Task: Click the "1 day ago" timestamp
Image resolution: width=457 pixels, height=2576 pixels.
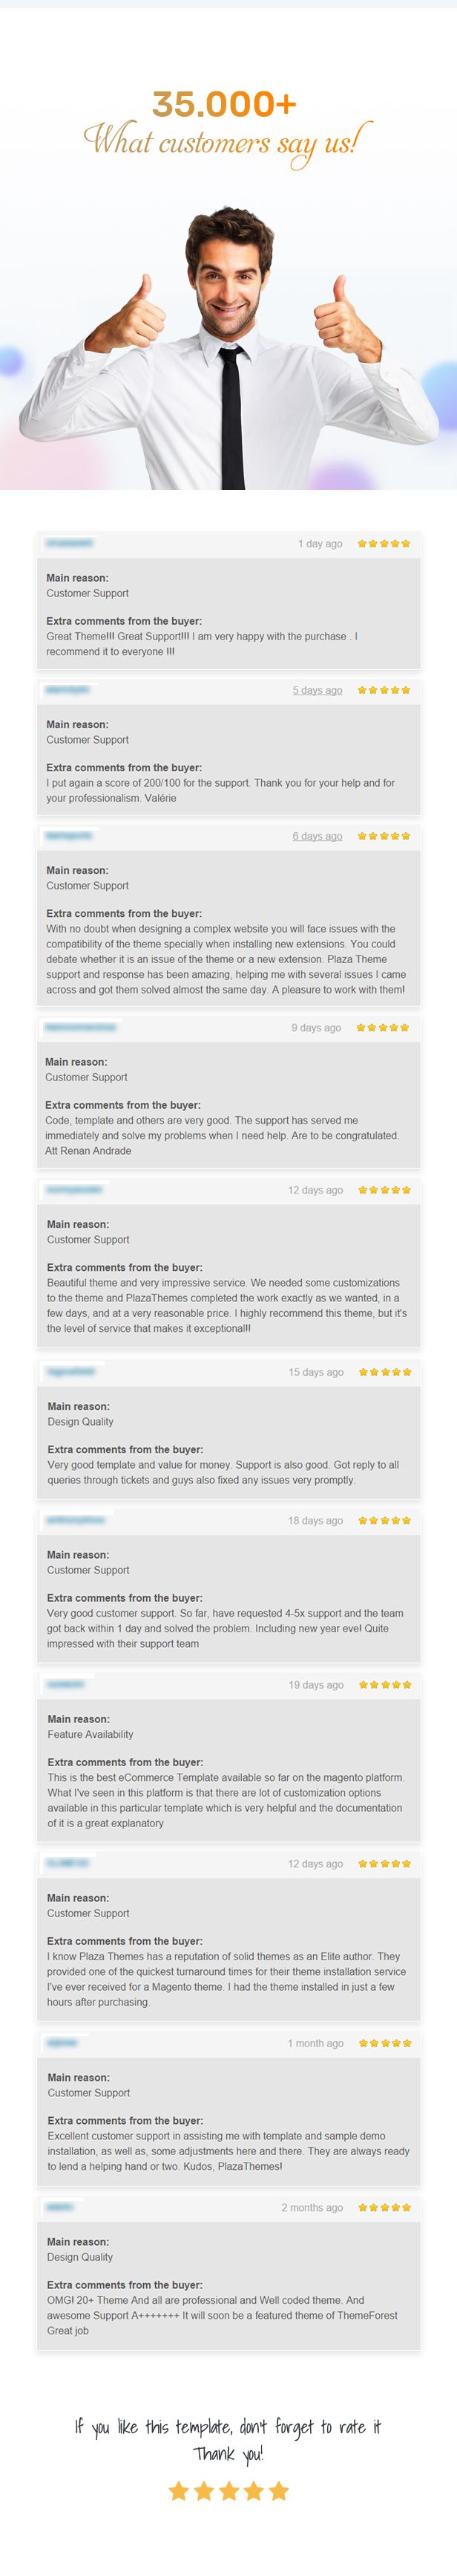Action: click(319, 544)
